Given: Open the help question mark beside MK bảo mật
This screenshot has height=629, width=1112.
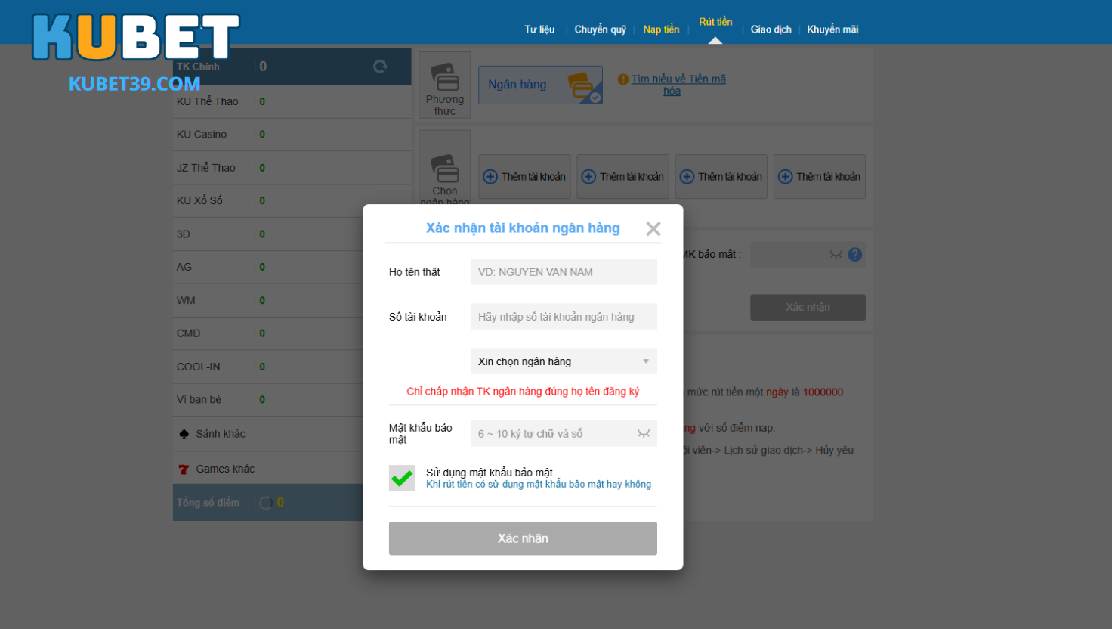Looking at the screenshot, I should tap(854, 254).
